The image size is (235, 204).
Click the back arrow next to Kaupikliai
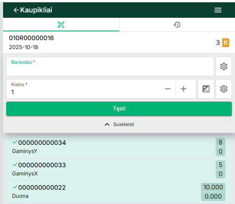click(16, 10)
